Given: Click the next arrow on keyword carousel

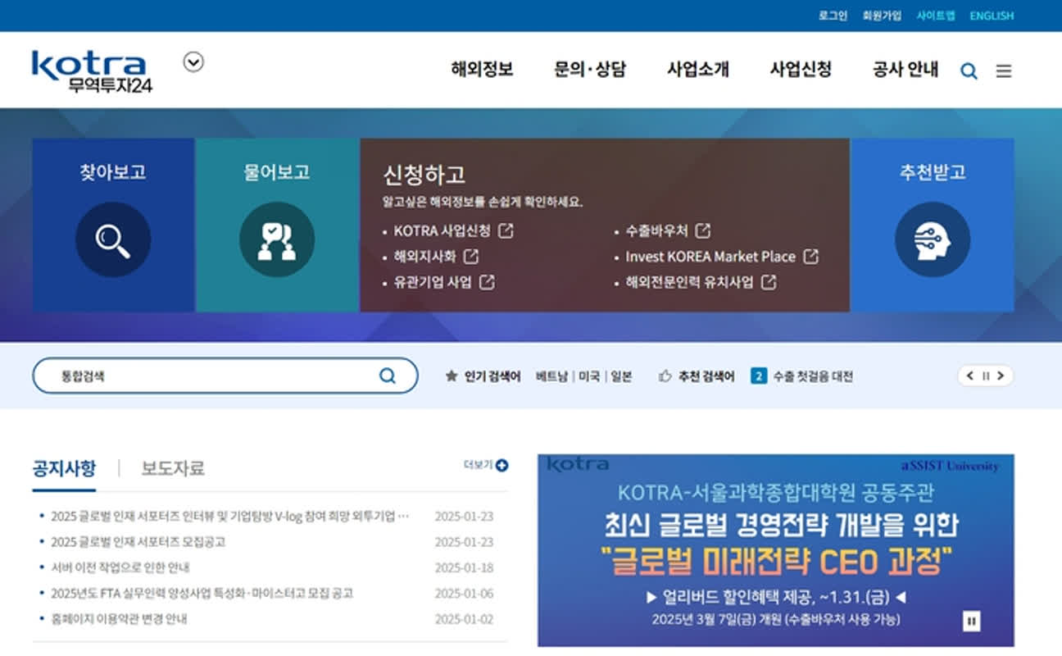Looking at the screenshot, I should [x=1001, y=376].
